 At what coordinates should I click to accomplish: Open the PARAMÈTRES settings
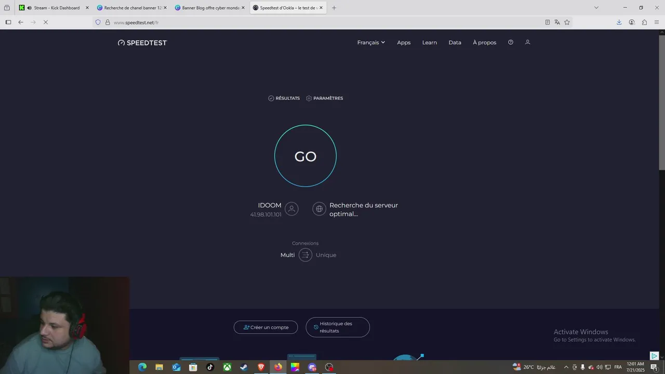[x=325, y=98]
